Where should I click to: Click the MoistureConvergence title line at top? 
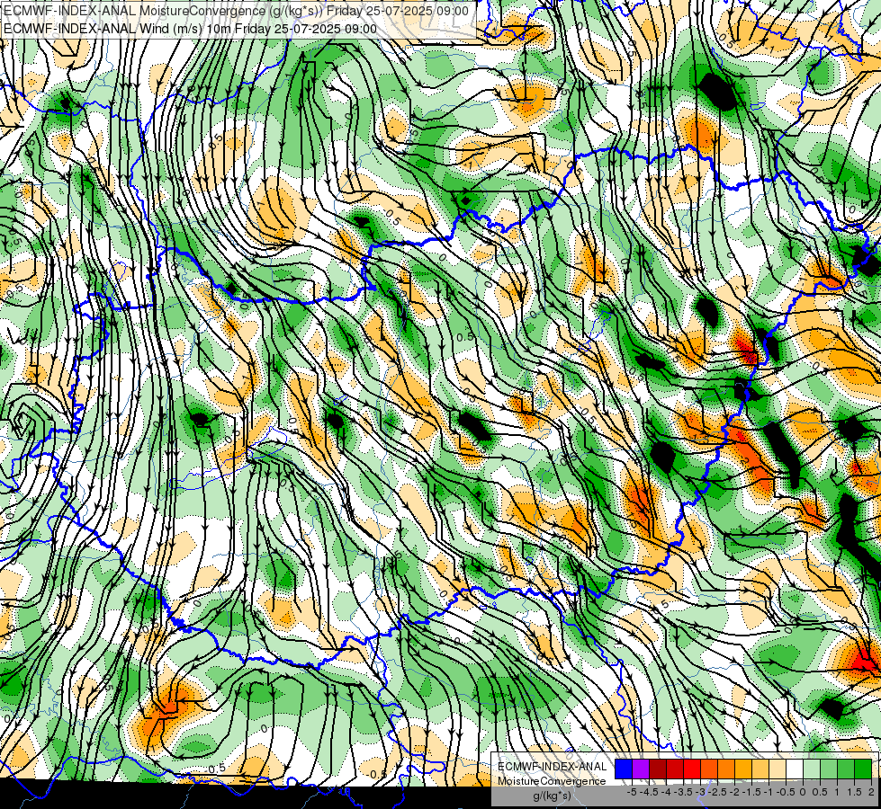tap(236, 11)
